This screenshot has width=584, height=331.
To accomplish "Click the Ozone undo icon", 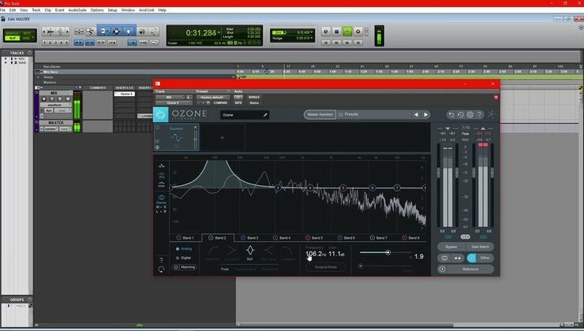I will 451,114.
